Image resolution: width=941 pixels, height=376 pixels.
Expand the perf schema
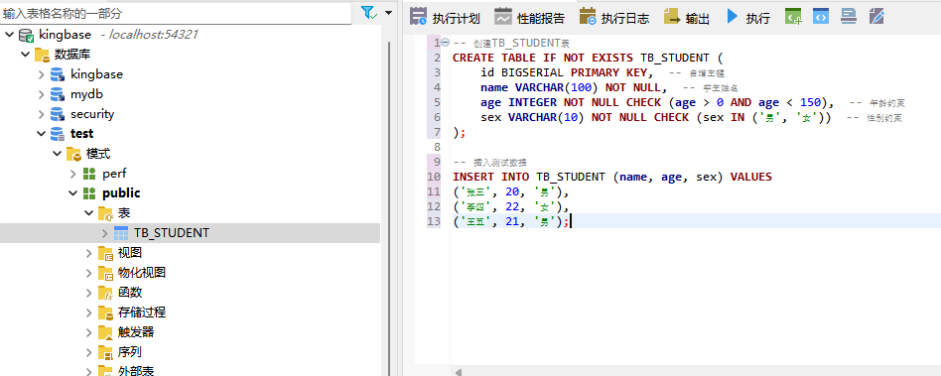[x=73, y=174]
